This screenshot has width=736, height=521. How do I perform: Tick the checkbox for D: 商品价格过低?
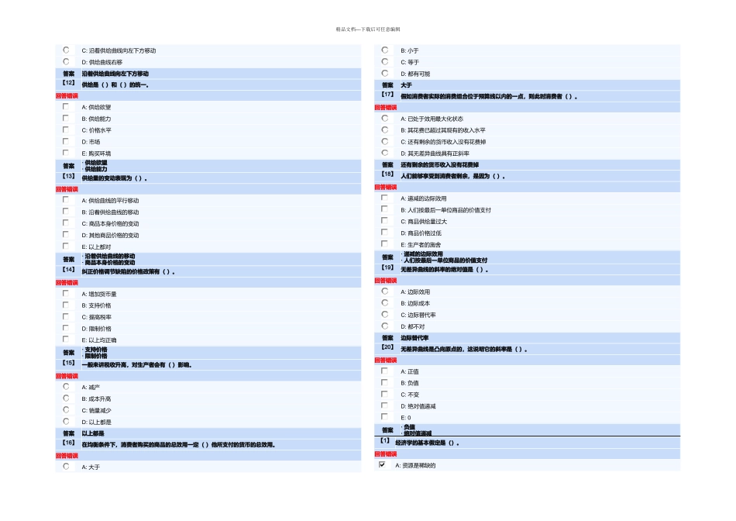(x=384, y=232)
